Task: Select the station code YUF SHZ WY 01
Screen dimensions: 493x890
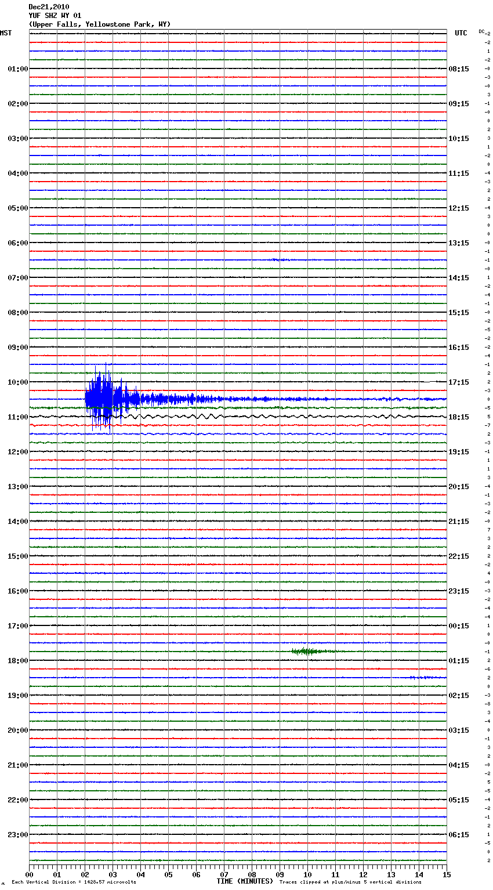Action: click(x=55, y=16)
